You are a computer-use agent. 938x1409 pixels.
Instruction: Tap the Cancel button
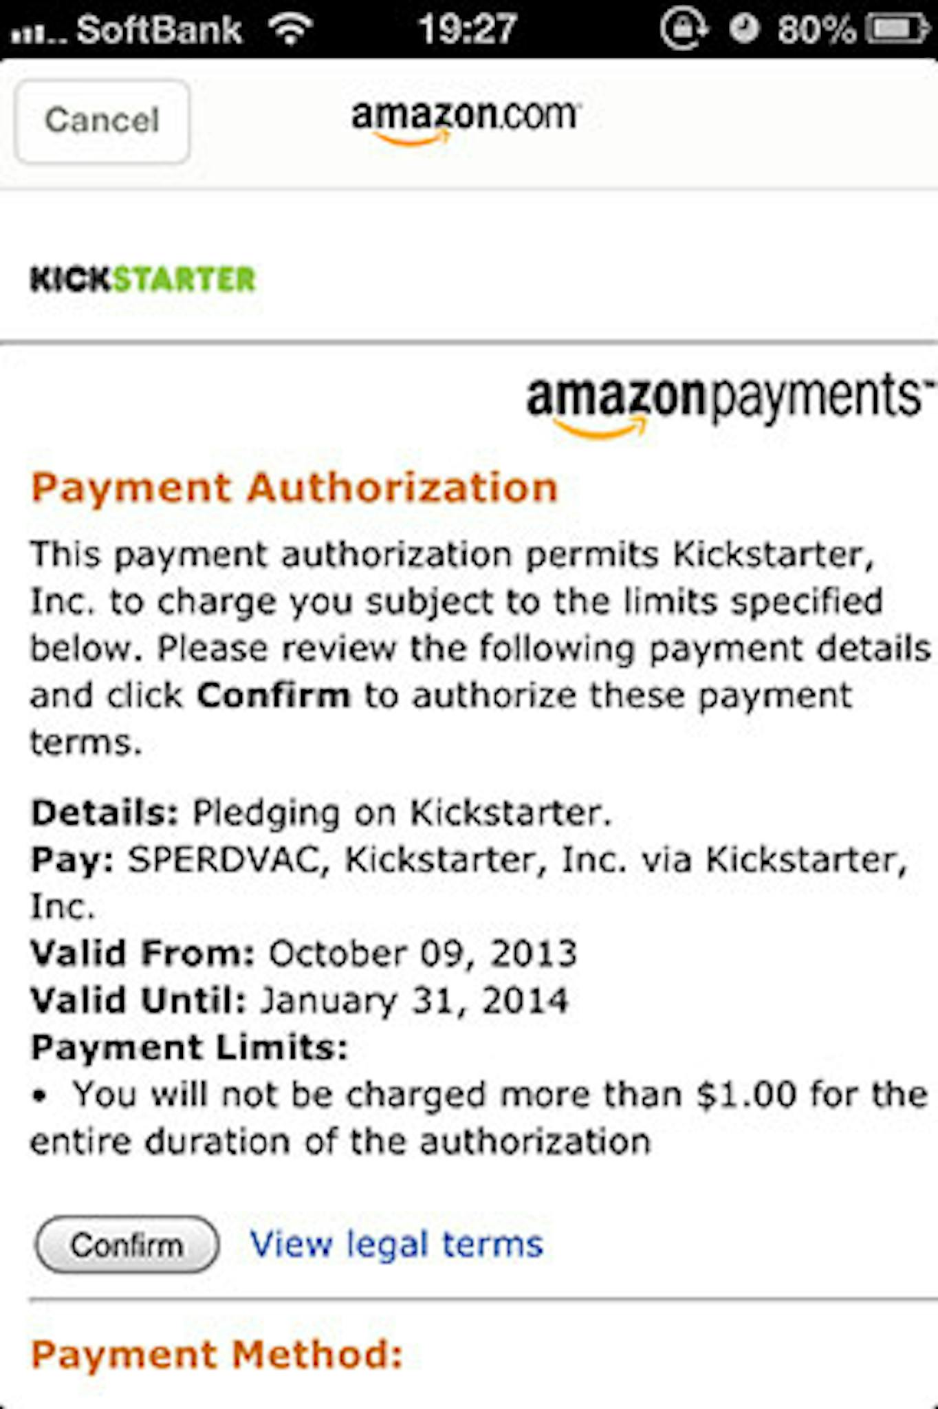(x=102, y=121)
